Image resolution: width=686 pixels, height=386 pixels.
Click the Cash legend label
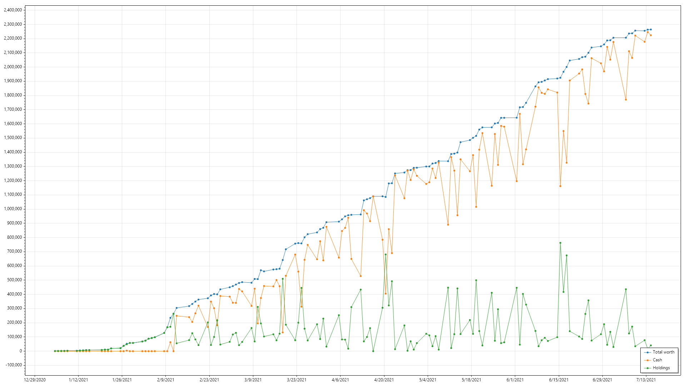[657, 360]
